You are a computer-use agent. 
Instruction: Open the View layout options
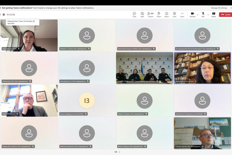(x=175, y=14)
